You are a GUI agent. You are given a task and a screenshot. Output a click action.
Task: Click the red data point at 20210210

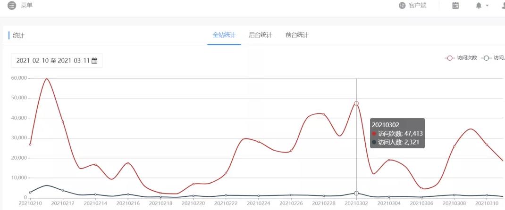pos(30,145)
